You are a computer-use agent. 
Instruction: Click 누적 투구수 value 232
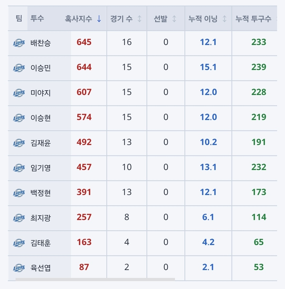click(259, 167)
